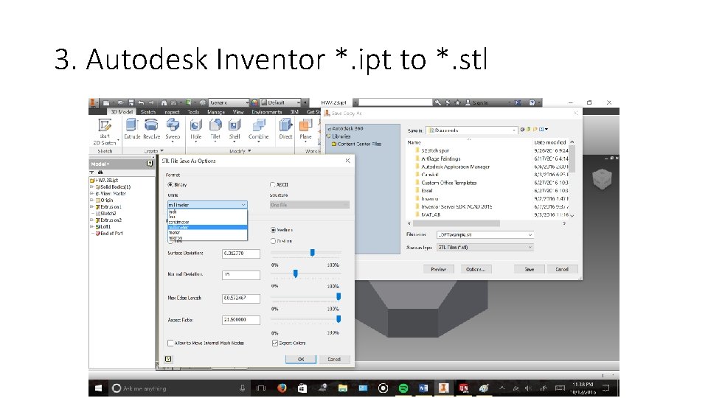
Task: Open the Combine tool
Action: [x=258, y=130]
